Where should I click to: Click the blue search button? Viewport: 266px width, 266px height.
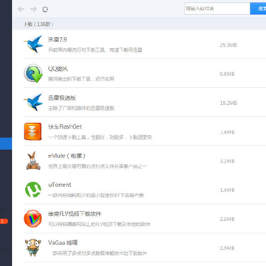tap(258, 9)
